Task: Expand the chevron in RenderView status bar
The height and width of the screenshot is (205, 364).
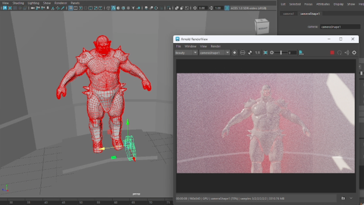Action: pyautogui.click(x=351, y=198)
